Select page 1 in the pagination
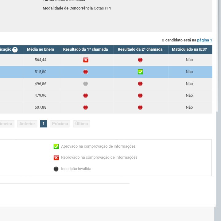The height and width of the screenshot is (221, 221). pyautogui.click(x=44, y=124)
